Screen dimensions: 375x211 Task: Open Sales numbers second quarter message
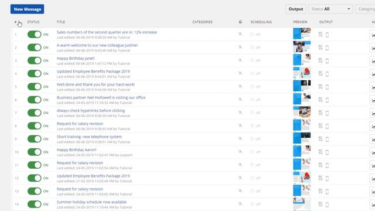coord(107,32)
